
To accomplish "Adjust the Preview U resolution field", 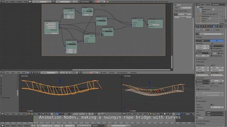I will [203, 46].
